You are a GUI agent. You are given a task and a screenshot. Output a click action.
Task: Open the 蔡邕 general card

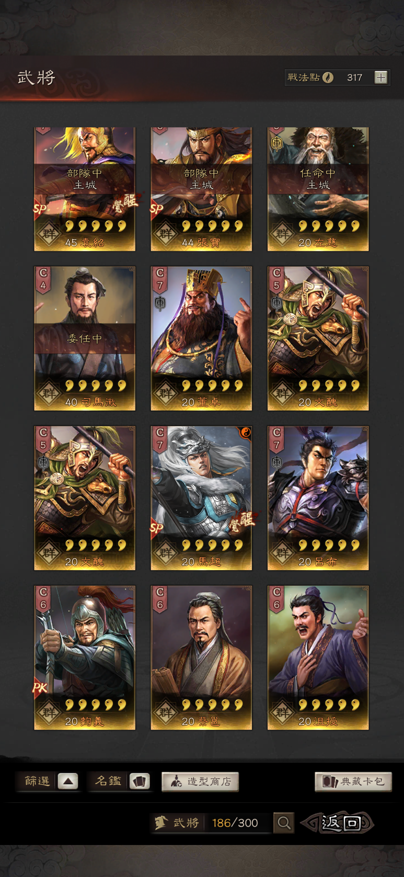(x=201, y=657)
